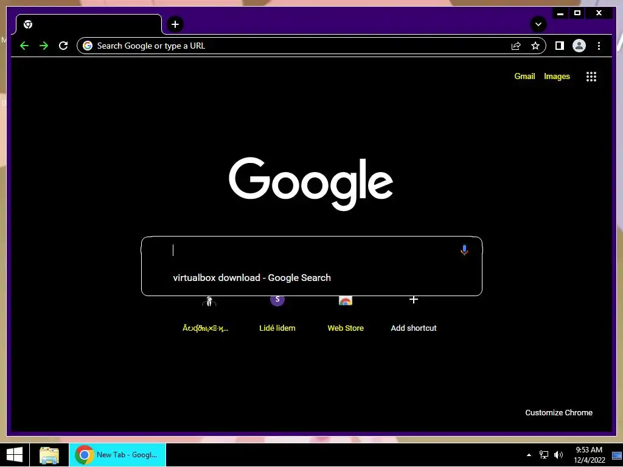Click the Google G icon in address bar
Image resolution: width=623 pixels, height=467 pixels.
coord(88,46)
